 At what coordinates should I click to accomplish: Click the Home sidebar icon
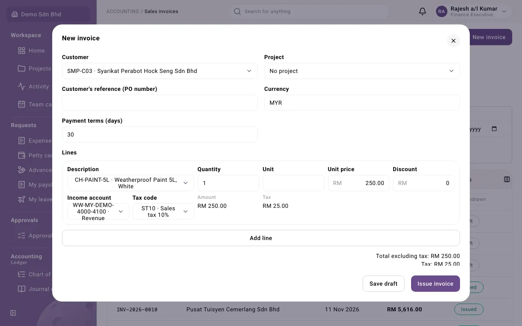click(22, 51)
